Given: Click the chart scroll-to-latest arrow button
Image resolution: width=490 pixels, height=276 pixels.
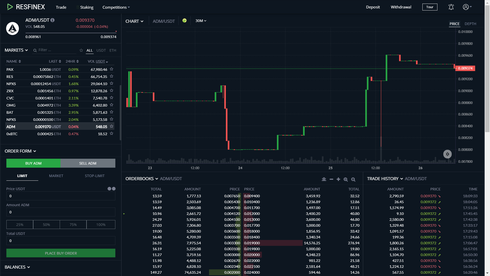Looking at the screenshot, I should click(447, 154).
